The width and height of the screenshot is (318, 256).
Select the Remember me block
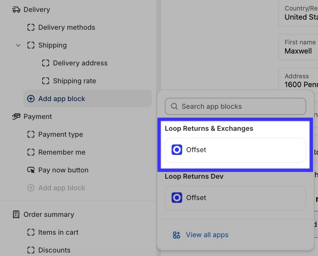click(61, 152)
